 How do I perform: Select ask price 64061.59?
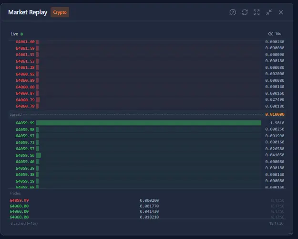tap(25, 48)
